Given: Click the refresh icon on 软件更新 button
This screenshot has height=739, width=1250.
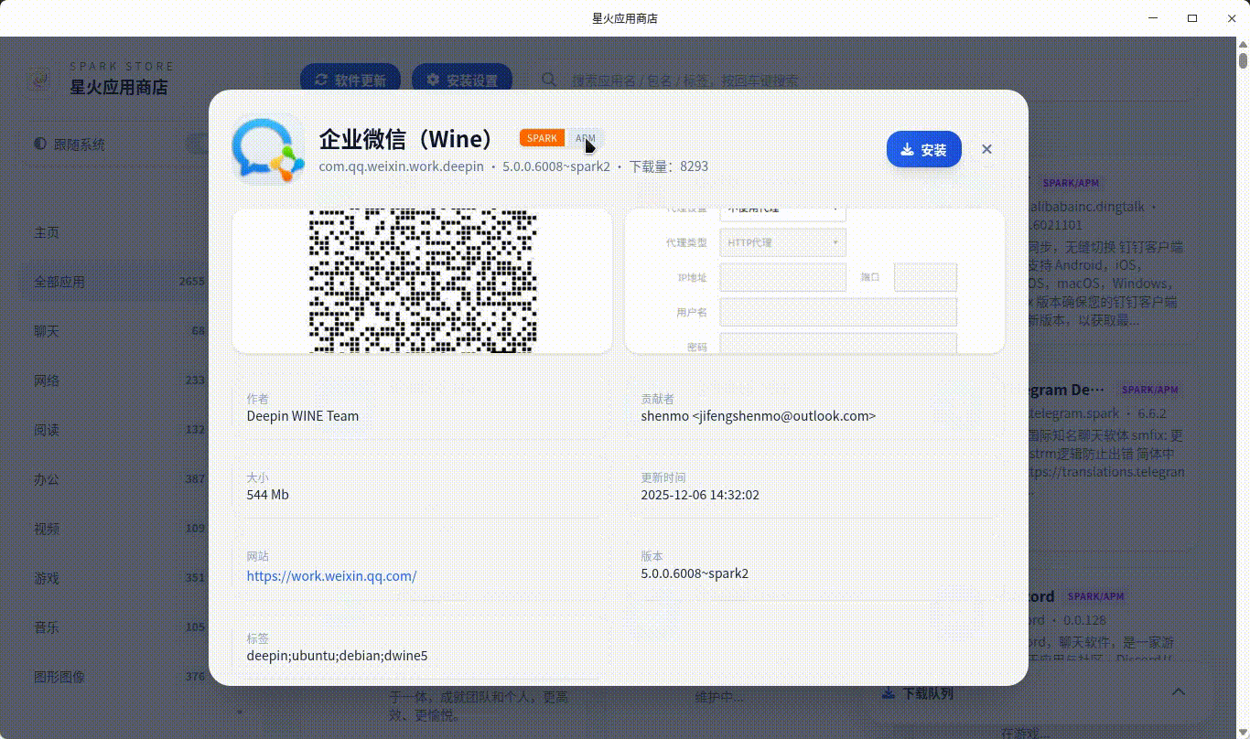Looking at the screenshot, I should [321, 80].
